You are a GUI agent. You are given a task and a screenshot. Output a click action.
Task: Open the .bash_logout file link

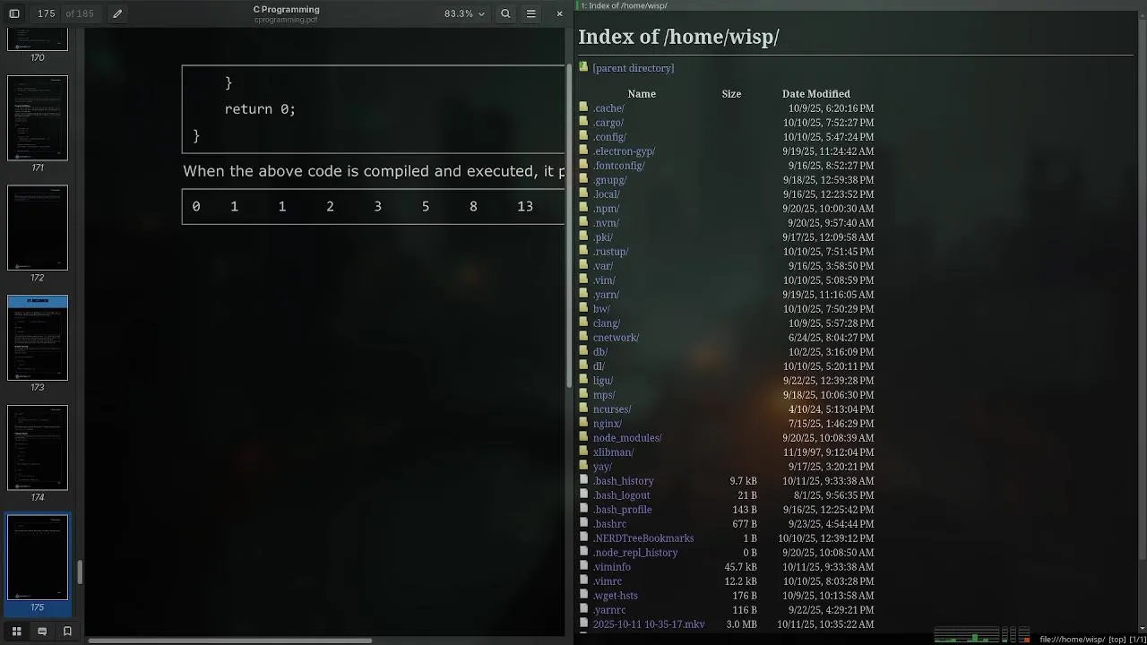tap(621, 495)
